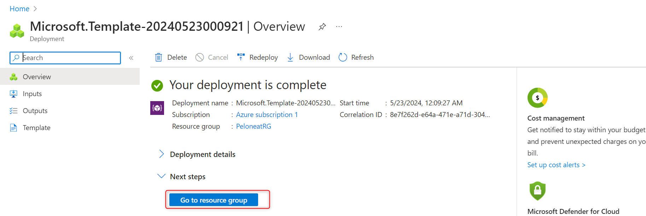Click the Set up cost alerts link
646x216 pixels.
click(x=556, y=165)
